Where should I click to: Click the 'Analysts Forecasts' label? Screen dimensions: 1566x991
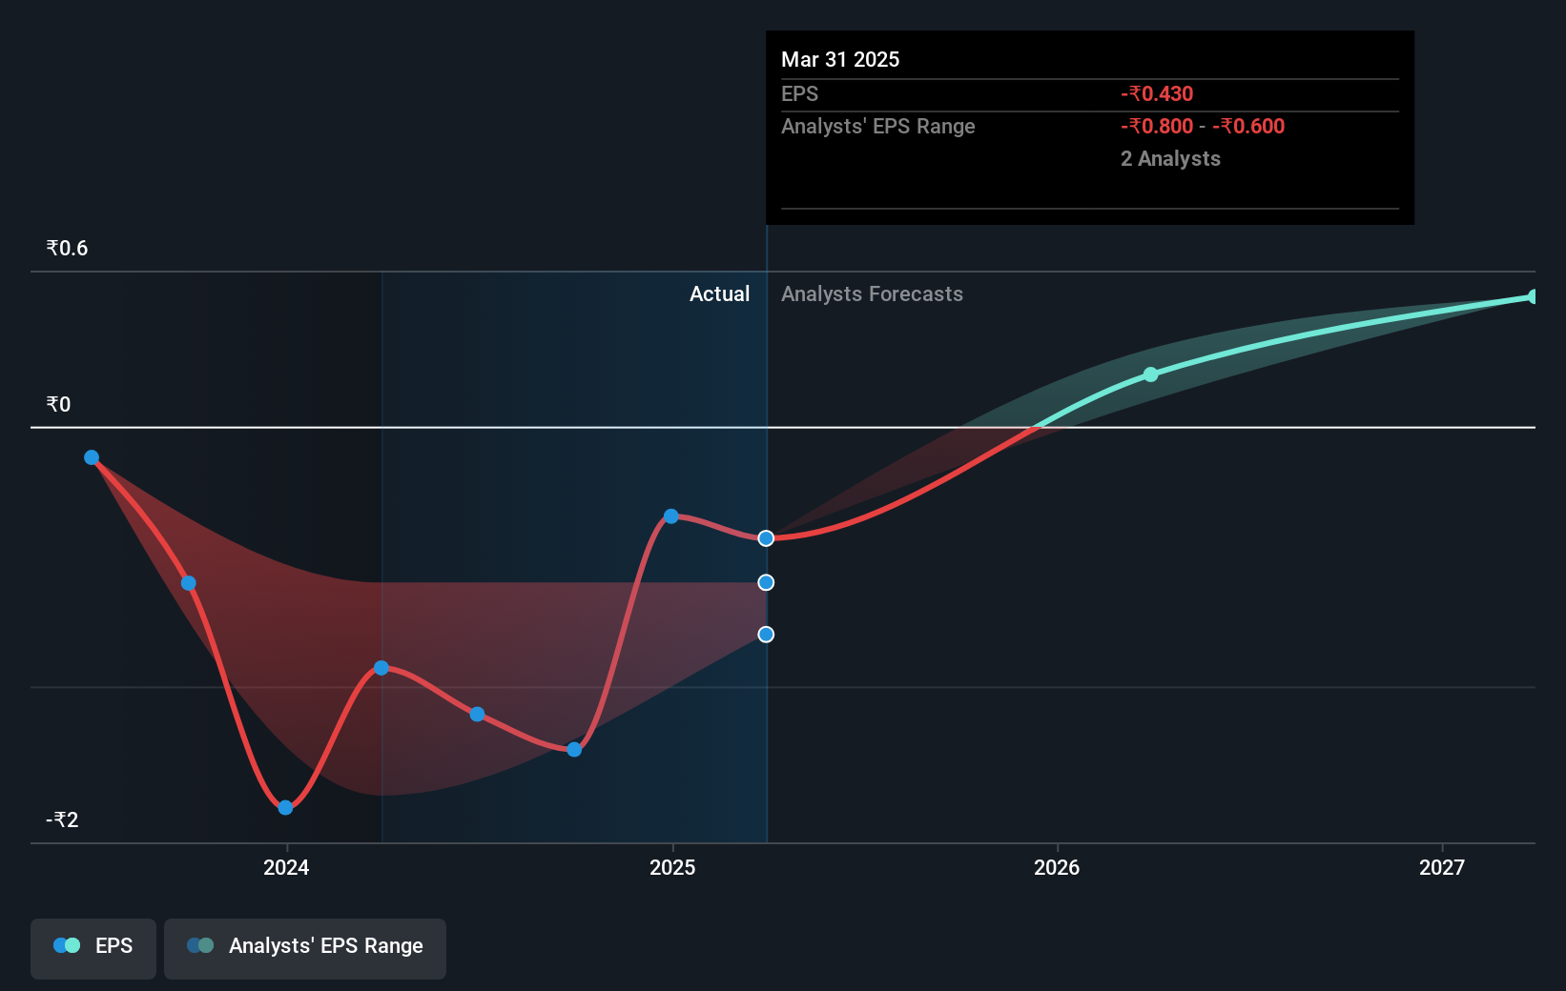[873, 293]
